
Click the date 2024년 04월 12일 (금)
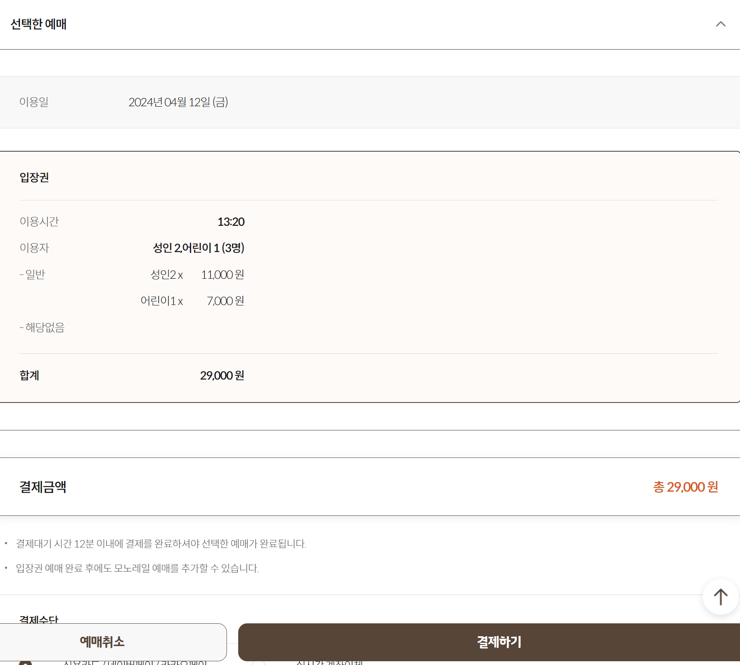click(178, 102)
